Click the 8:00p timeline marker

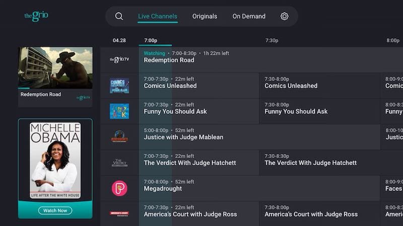(x=393, y=41)
